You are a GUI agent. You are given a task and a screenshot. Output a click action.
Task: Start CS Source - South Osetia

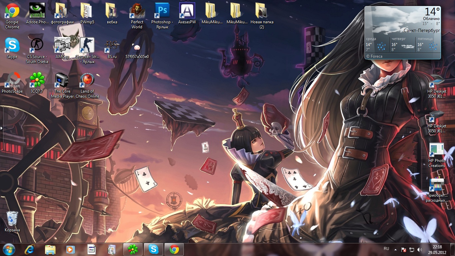click(x=37, y=50)
